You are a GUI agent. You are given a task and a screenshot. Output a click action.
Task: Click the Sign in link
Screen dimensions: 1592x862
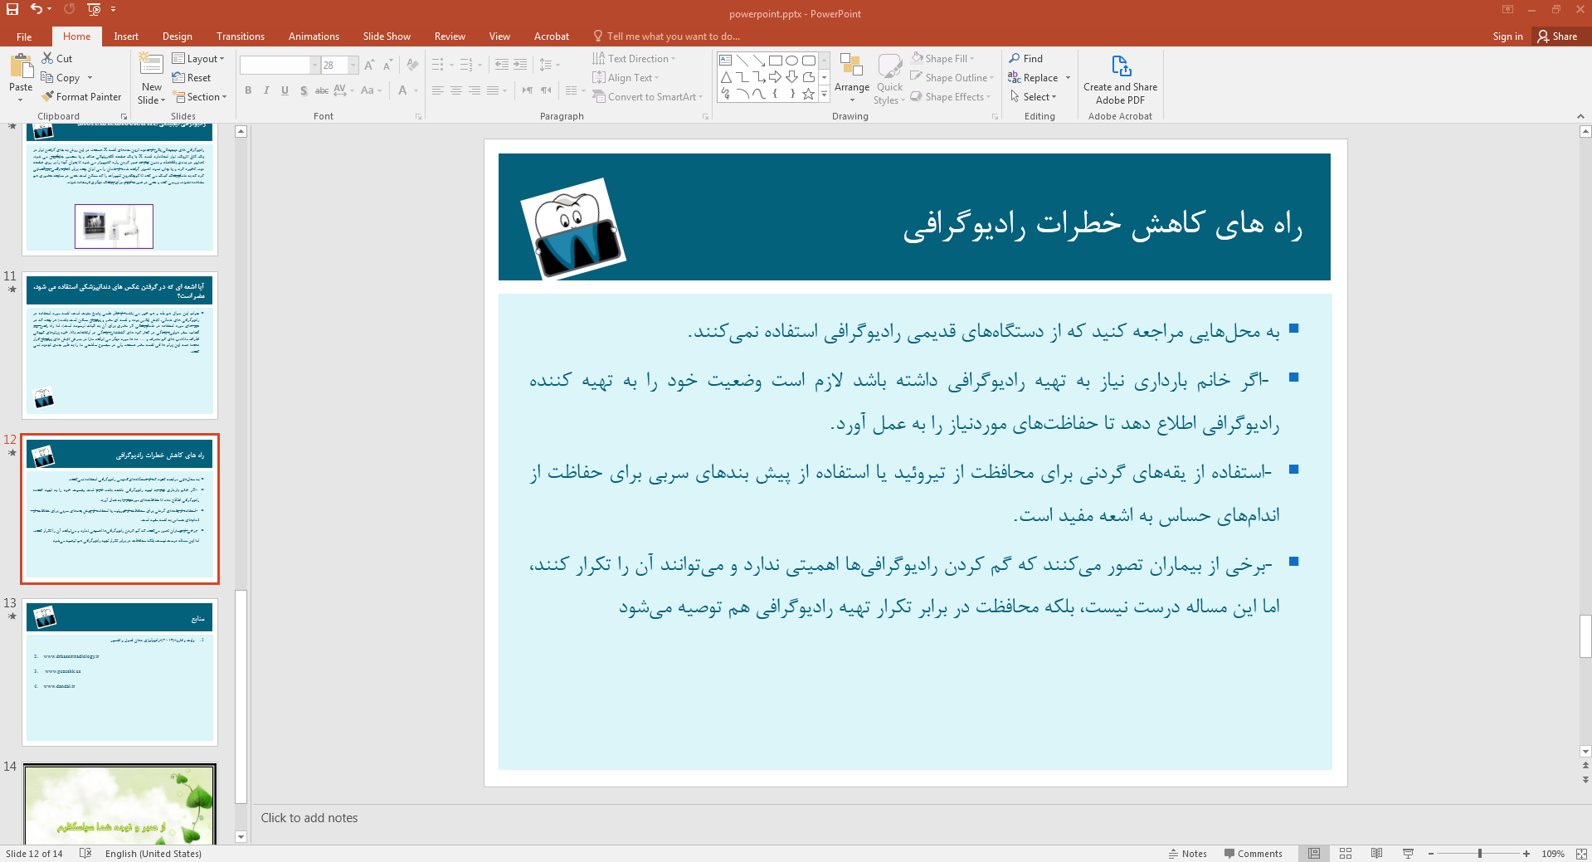[x=1507, y=37]
